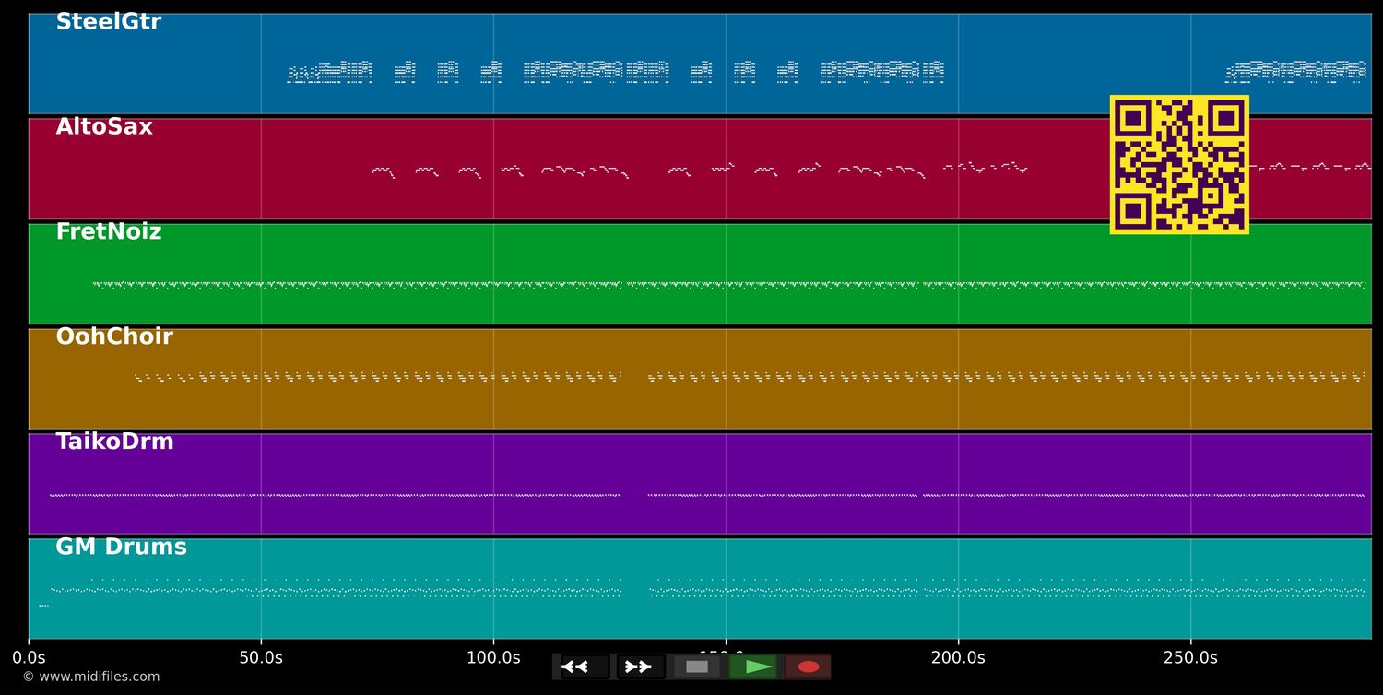
Task: Click the 250.0s timeline marker
Action: pyautogui.click(x=1190, y=658)
